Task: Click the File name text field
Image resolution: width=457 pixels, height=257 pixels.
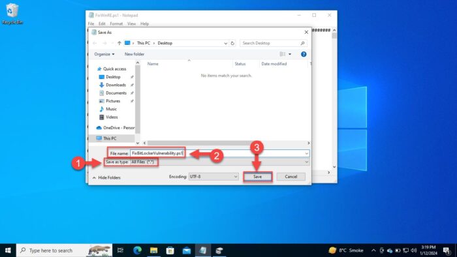Action: [x=220, y=153]
